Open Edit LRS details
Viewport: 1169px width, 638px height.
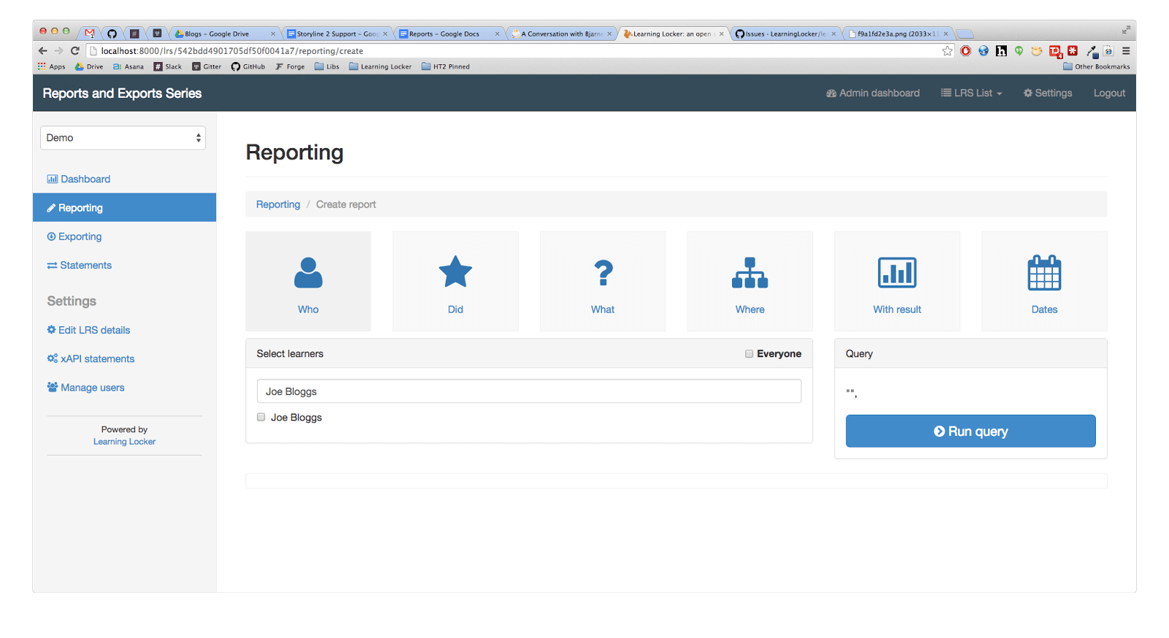click(x=88, y=330)
